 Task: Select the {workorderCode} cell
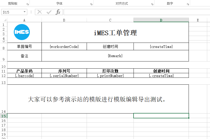point(64,46)
